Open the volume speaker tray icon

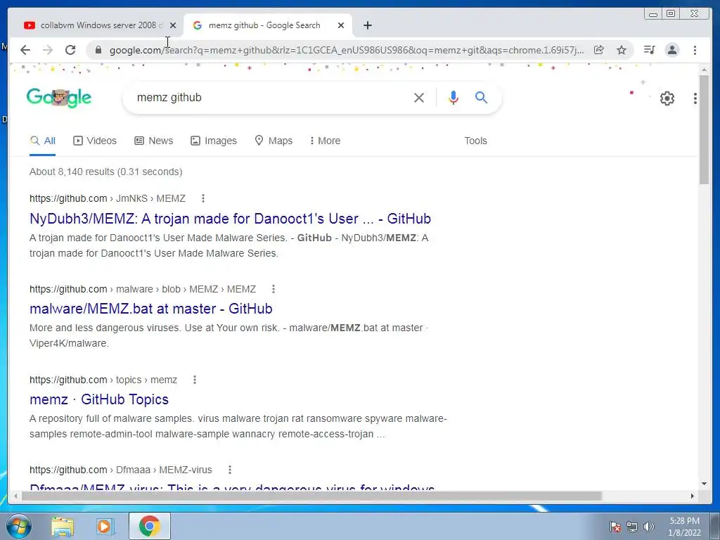[x=649, y=526]
